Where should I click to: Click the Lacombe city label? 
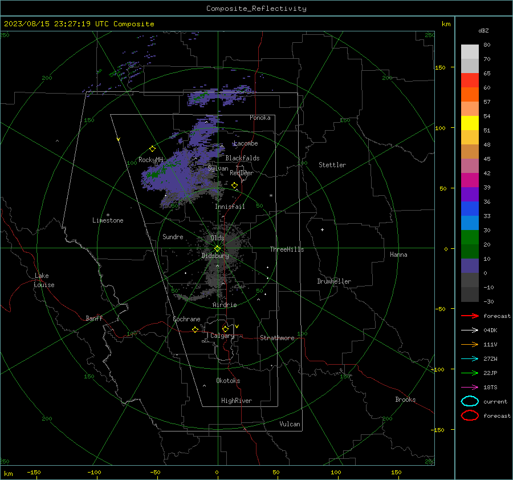coord(246,143)
